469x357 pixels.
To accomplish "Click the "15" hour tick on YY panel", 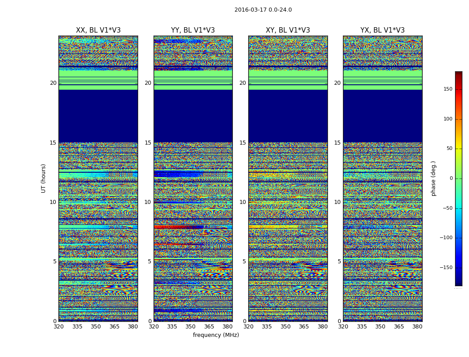I will [x=148, y=143].
